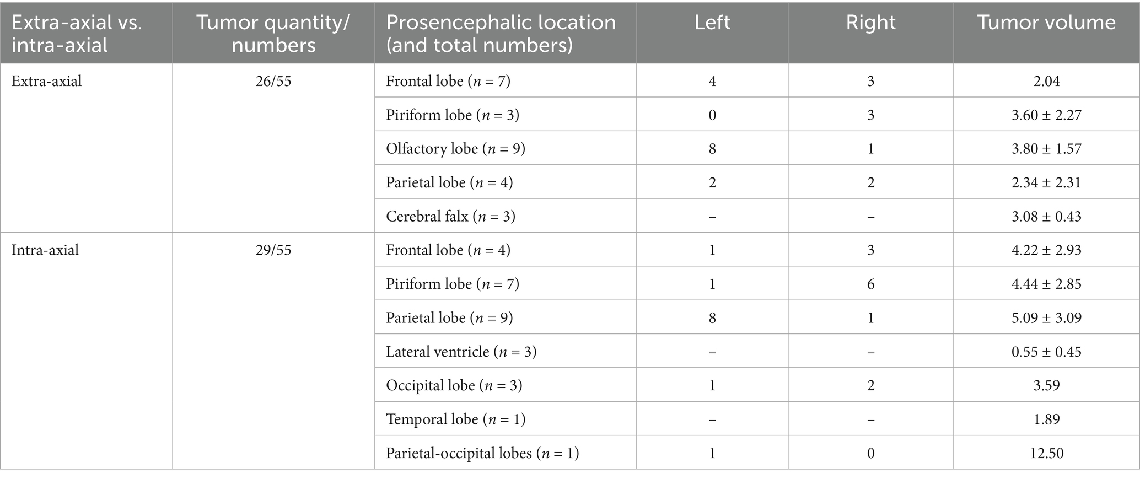
Task: Select the "Temporal lobe (n = 1)" cell
Action: 455,419
